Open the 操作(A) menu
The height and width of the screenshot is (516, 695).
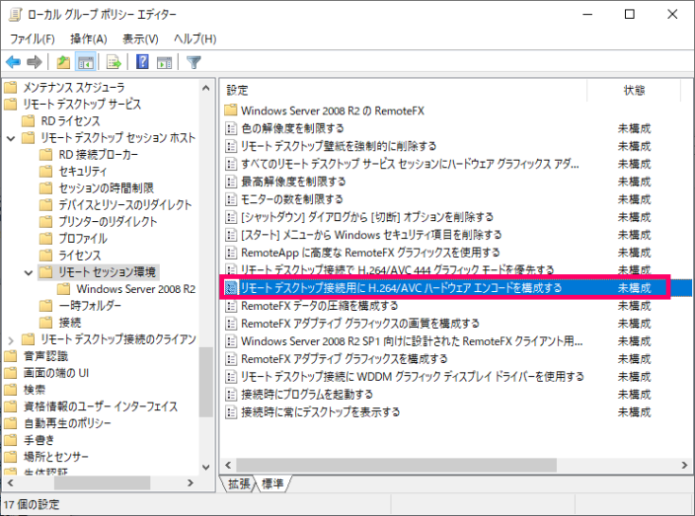(89, 38)
